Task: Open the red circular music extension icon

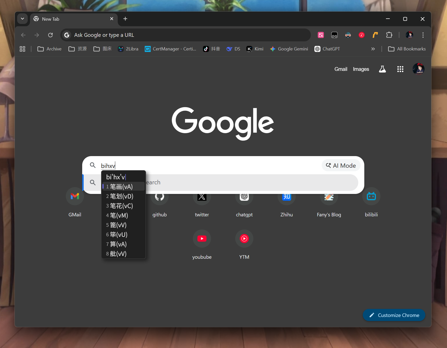Action: coord(362,35)
